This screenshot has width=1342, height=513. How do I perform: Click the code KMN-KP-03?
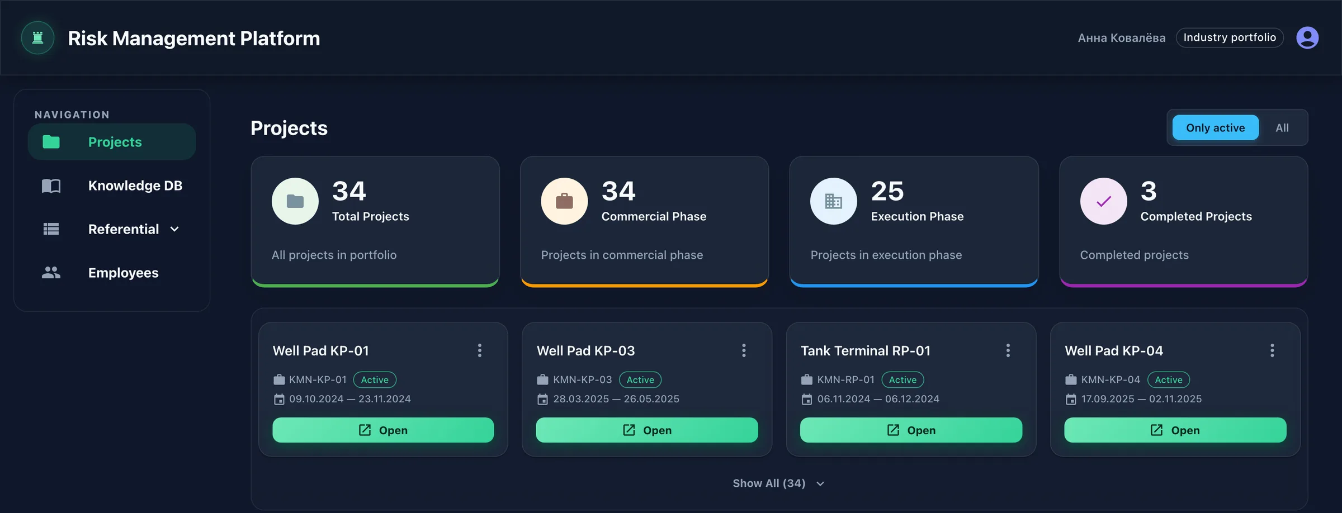(583, 380)
